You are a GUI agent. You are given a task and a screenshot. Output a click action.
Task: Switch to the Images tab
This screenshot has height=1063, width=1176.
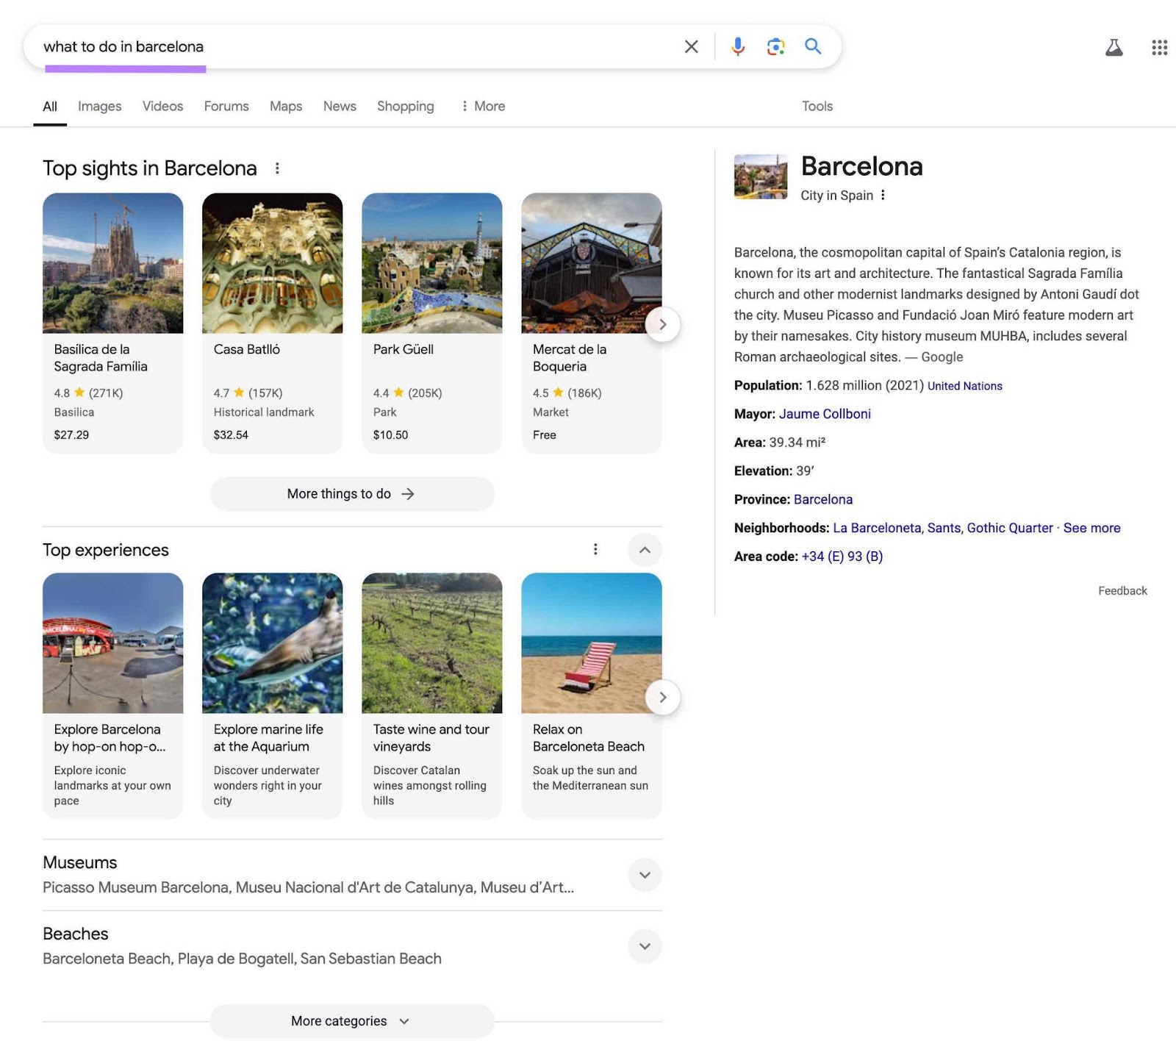click(100, 107)
